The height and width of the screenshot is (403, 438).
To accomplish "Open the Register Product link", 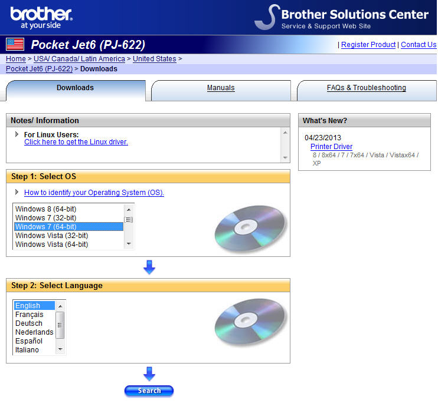I will [x=368, y=45].
